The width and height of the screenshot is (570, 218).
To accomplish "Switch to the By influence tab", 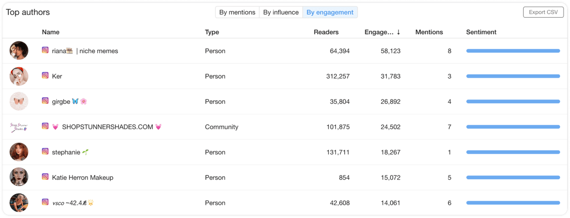I will coord(281,12).
